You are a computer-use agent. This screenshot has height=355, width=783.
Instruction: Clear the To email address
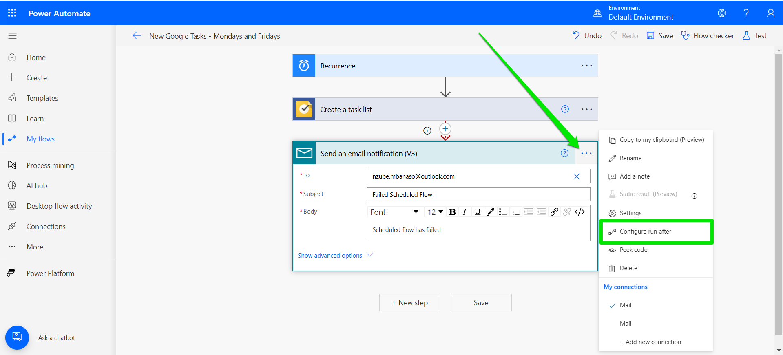coord(577,176)
